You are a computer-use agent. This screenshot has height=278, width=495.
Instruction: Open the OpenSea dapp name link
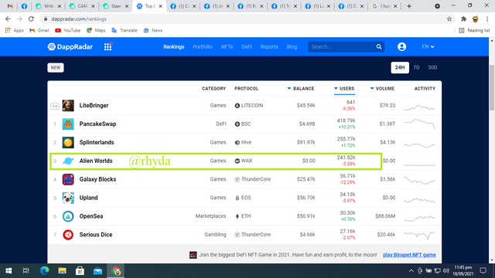(91, 216)
